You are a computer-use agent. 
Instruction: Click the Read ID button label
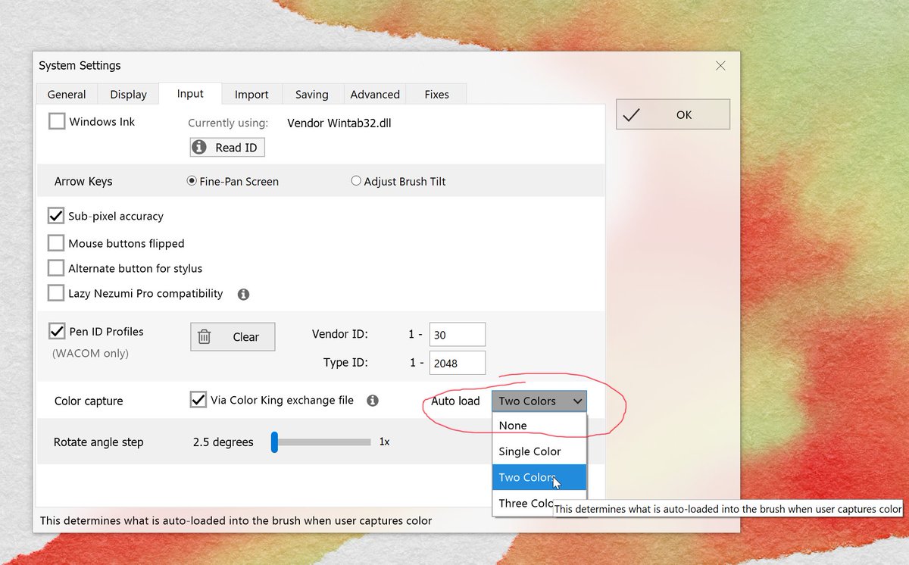click(236, 148)
